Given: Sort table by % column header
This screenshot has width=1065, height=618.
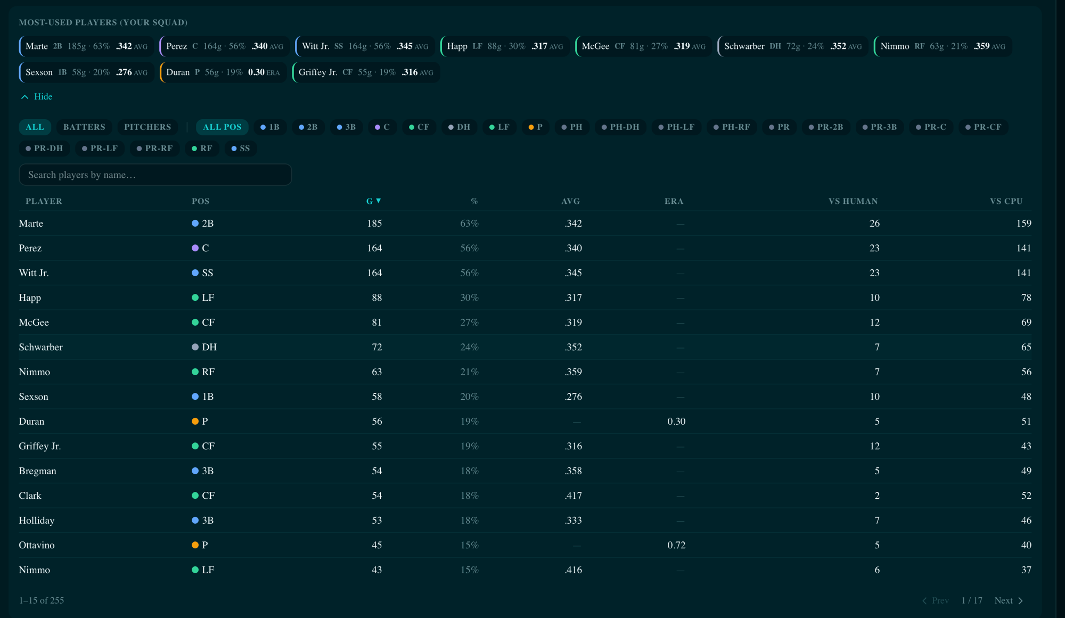Looking at the screenshot, I should tap(474, 201).
